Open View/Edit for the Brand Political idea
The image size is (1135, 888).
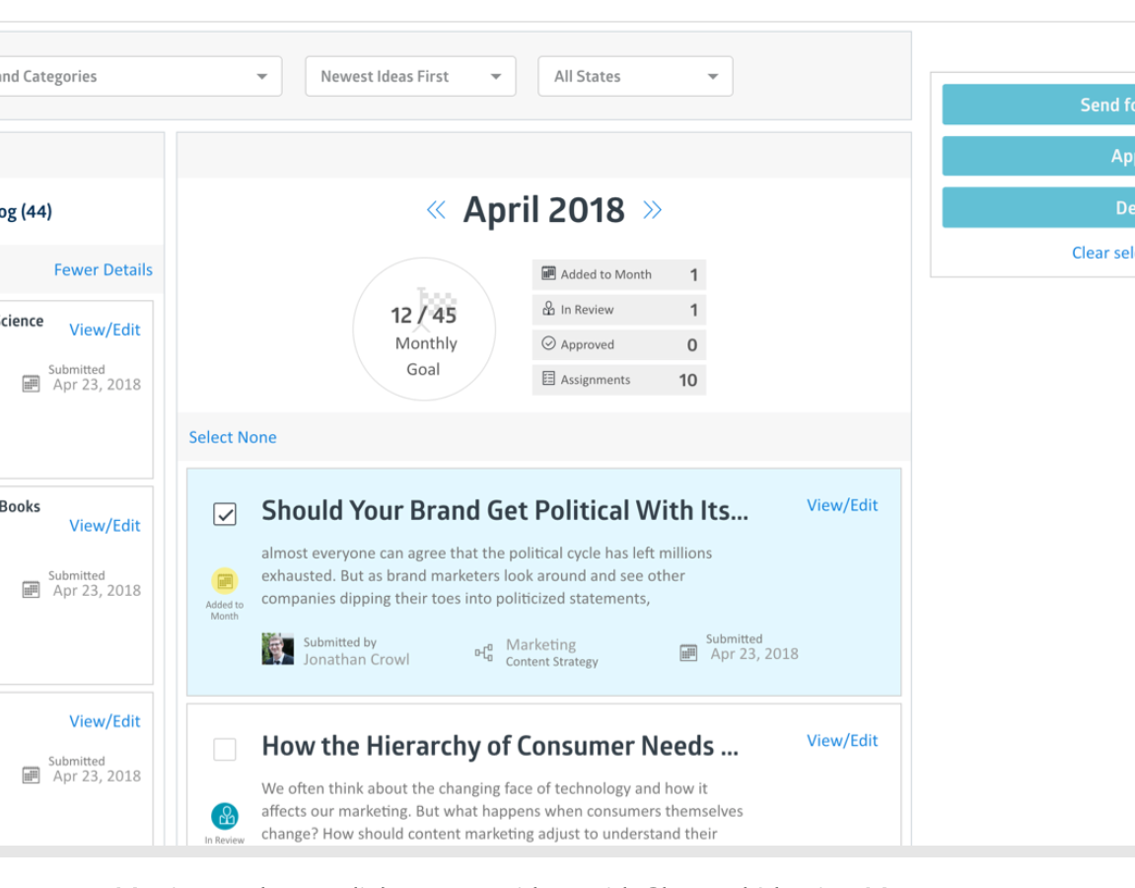(842, 505)
